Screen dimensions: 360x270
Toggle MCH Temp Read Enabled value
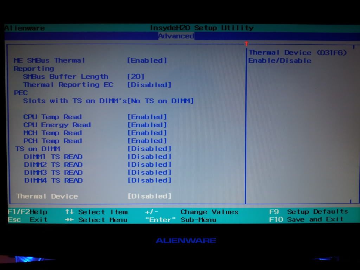click(147, 133)
